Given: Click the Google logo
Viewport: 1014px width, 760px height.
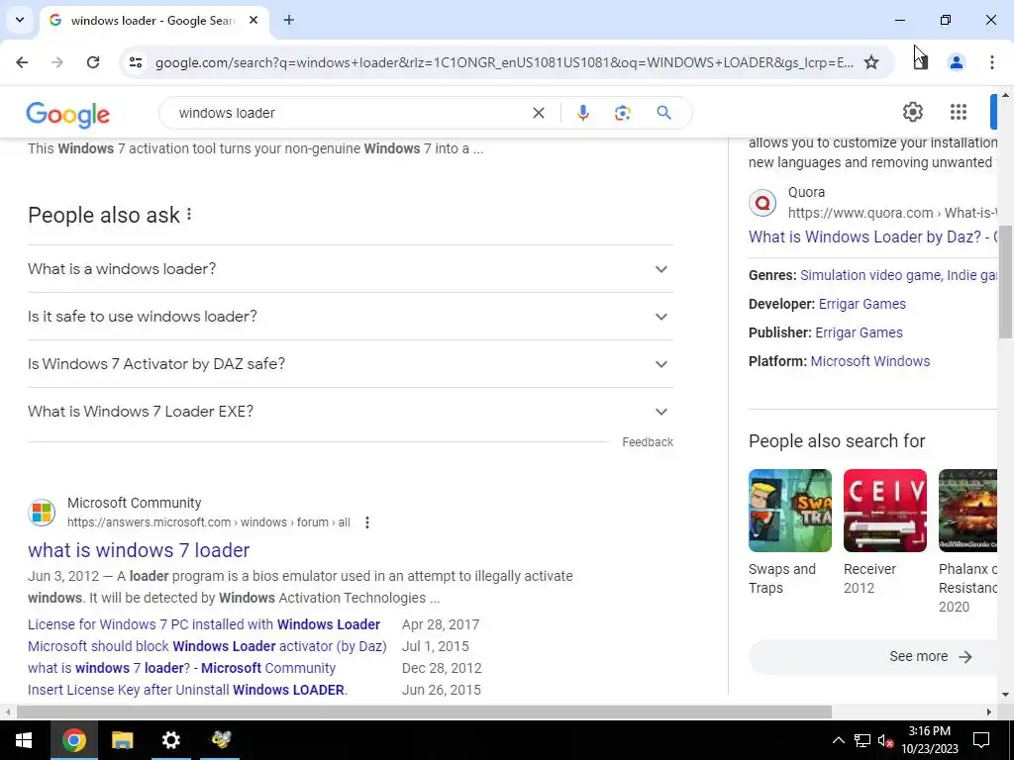Looking at the screenshot, I should pyautogui.click(x=68, y=114).
